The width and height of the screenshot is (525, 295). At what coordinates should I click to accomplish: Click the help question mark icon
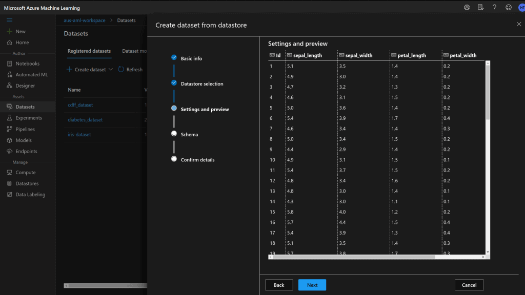point(494,8)
